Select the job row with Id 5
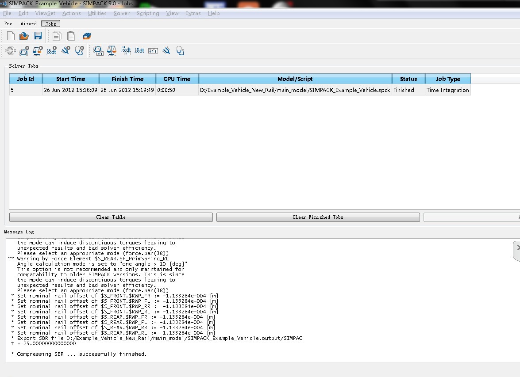 coord(240,90)
